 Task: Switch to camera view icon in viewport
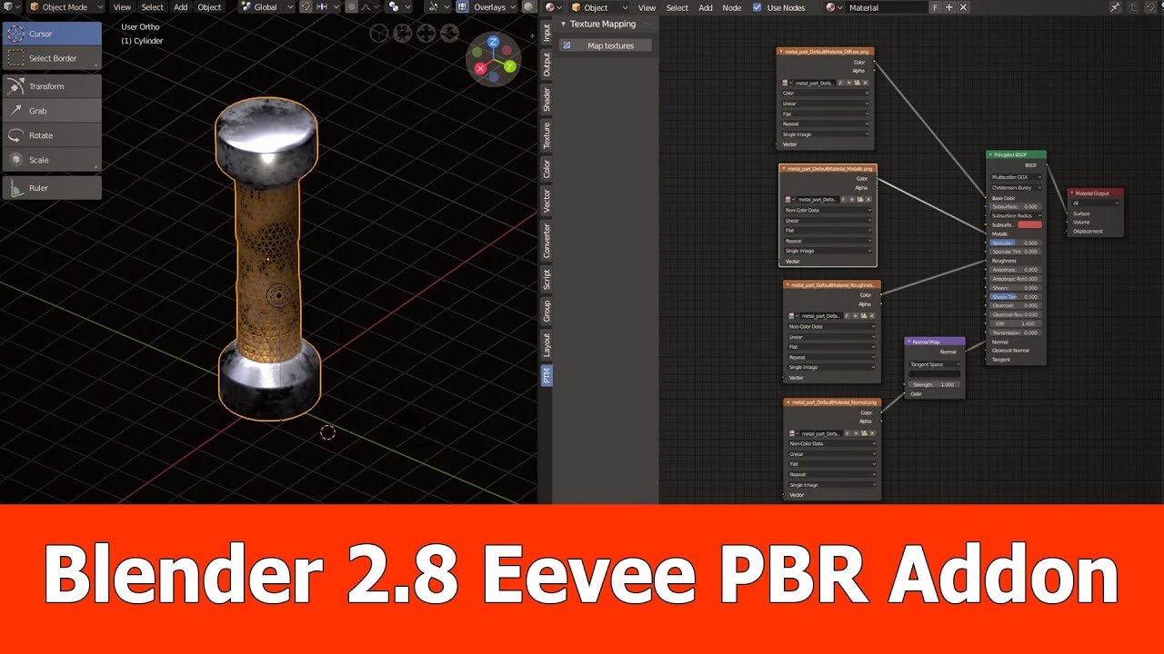click(x=403, y=35)
